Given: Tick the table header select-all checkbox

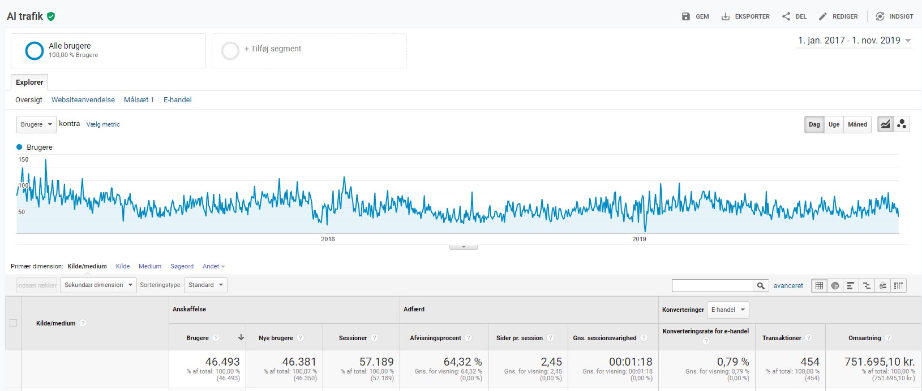Looking at the screenshot, I should (x=13, y=323).
